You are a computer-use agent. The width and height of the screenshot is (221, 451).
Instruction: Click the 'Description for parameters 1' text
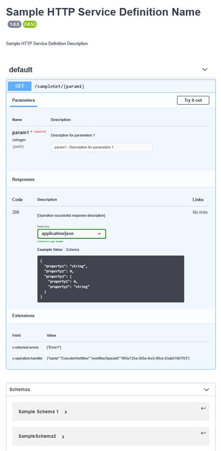coord(73,135)
